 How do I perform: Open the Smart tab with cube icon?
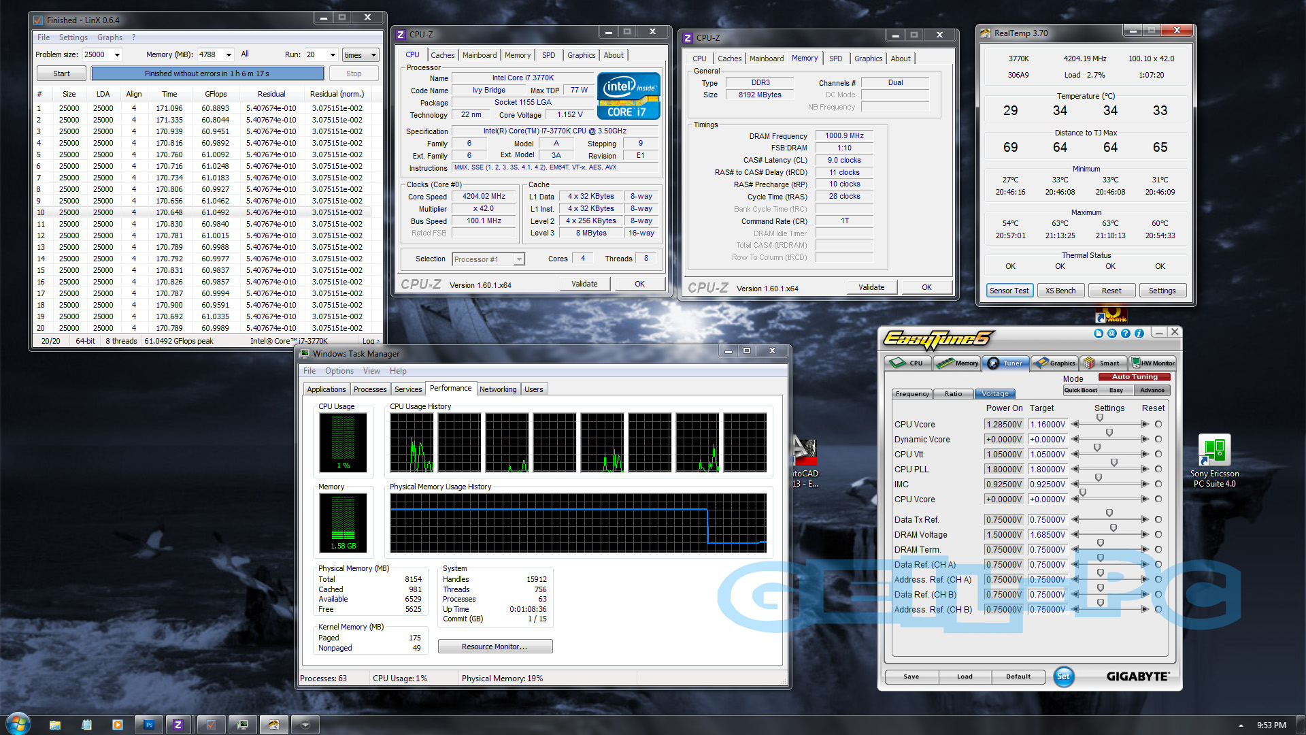pos(1103,363)
